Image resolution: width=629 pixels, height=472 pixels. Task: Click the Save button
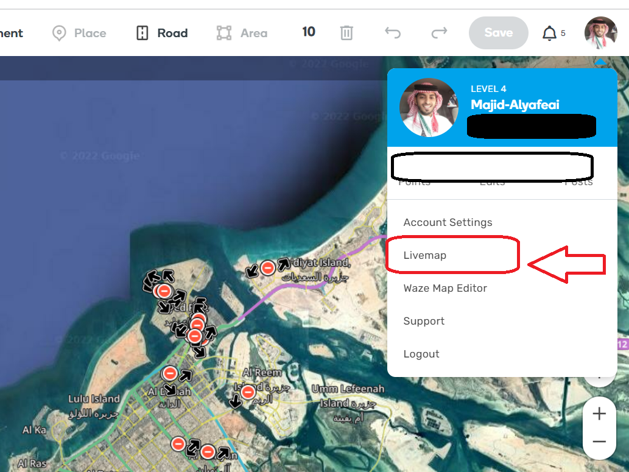pyautogui.click(x=498, y=33)
